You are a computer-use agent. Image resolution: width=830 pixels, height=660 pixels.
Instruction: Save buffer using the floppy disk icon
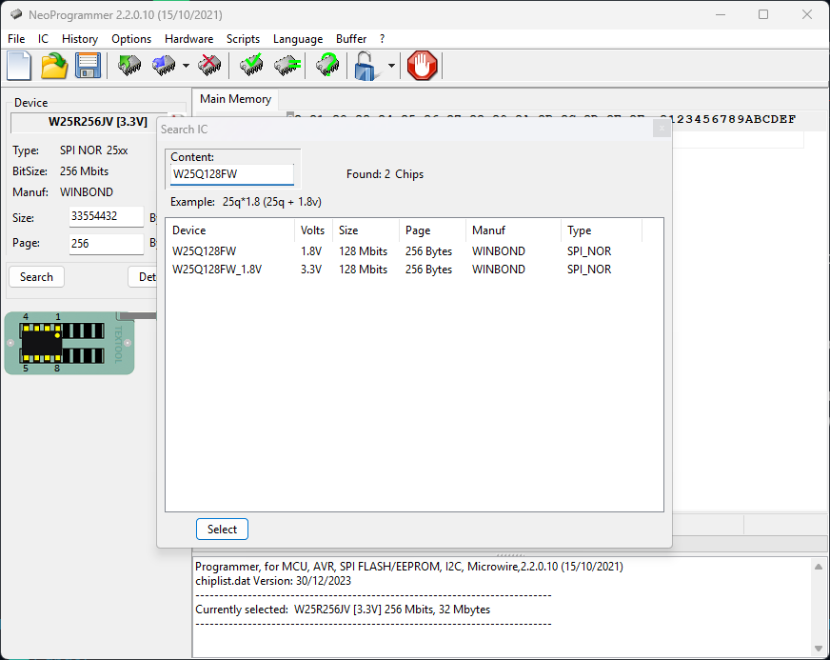pyautogui.click(x=88, y=67)
